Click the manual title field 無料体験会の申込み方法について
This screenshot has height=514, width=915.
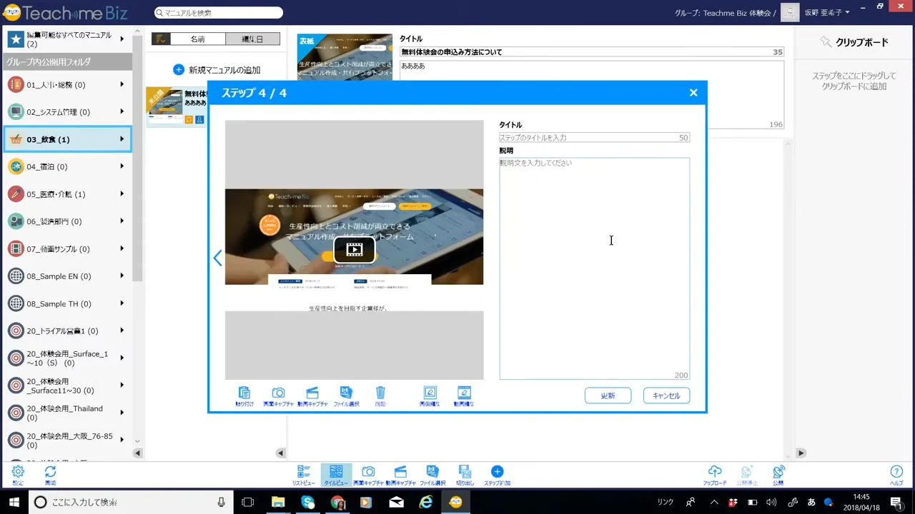click(x=592, y=52)
